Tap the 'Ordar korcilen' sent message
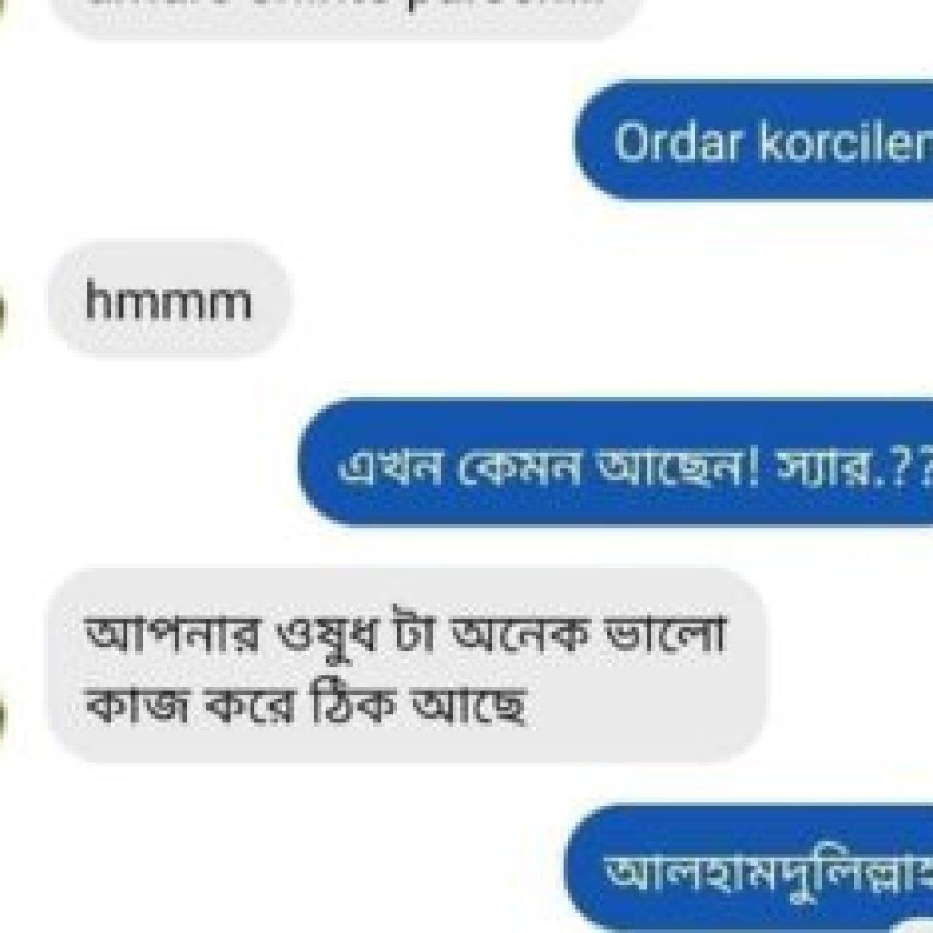The image size is (933, 933). pyautogui.click(x=753, y=141)
